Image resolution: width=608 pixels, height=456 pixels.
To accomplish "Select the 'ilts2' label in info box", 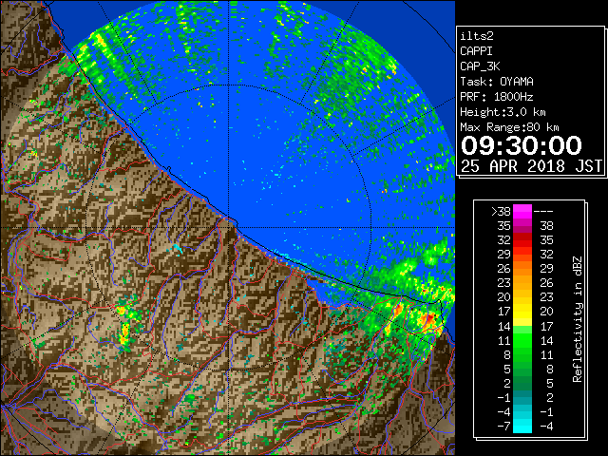I will click(x=477, y=36).
